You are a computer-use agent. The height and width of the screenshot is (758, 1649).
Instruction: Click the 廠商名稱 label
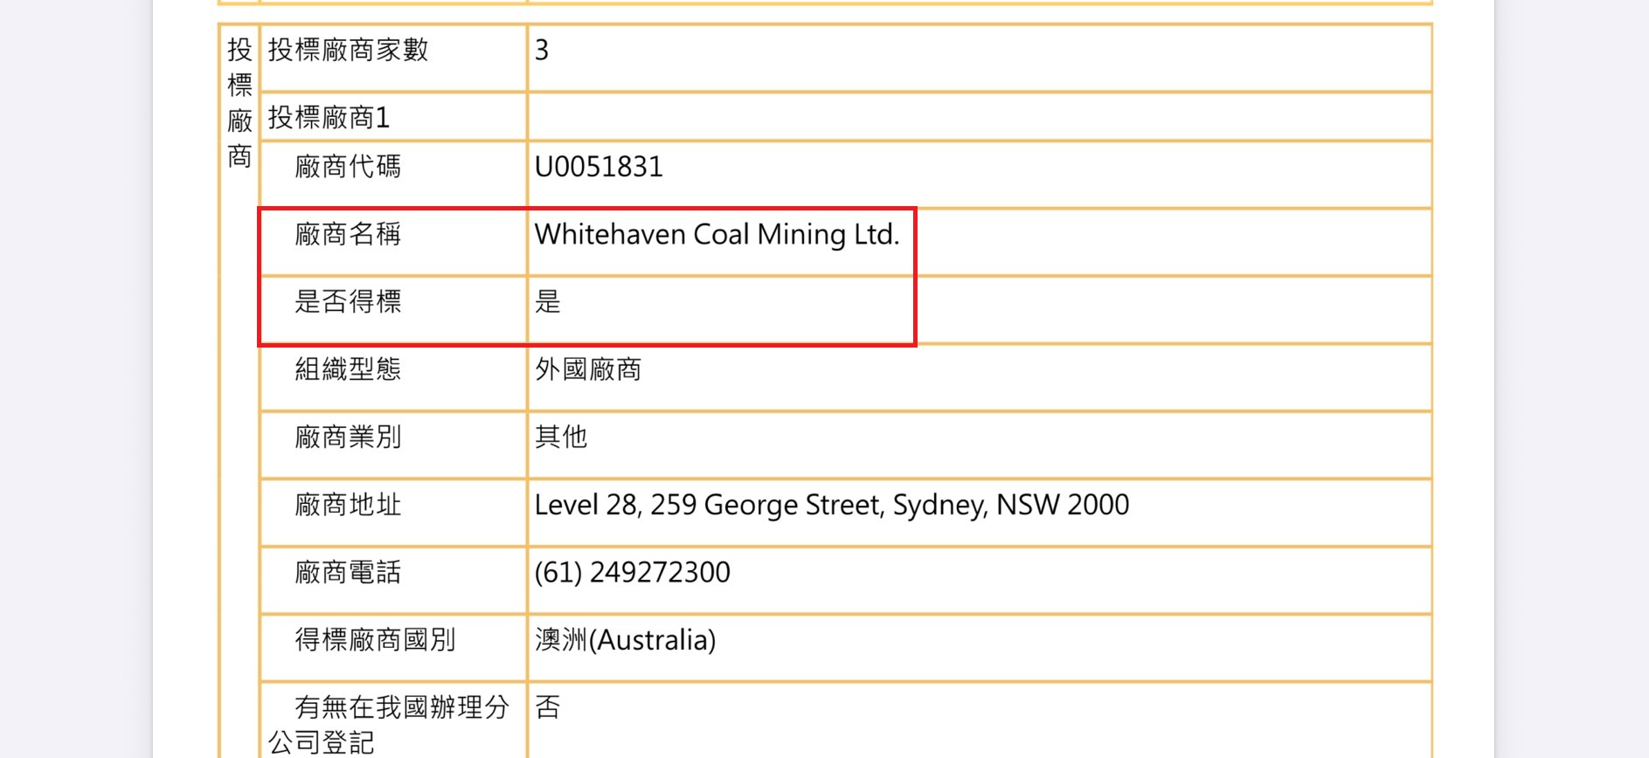[348, 234]
